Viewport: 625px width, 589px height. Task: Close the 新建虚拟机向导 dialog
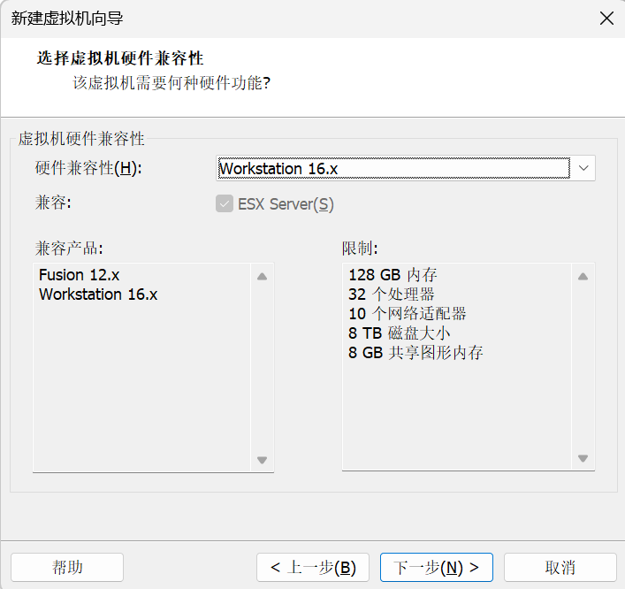606,19
